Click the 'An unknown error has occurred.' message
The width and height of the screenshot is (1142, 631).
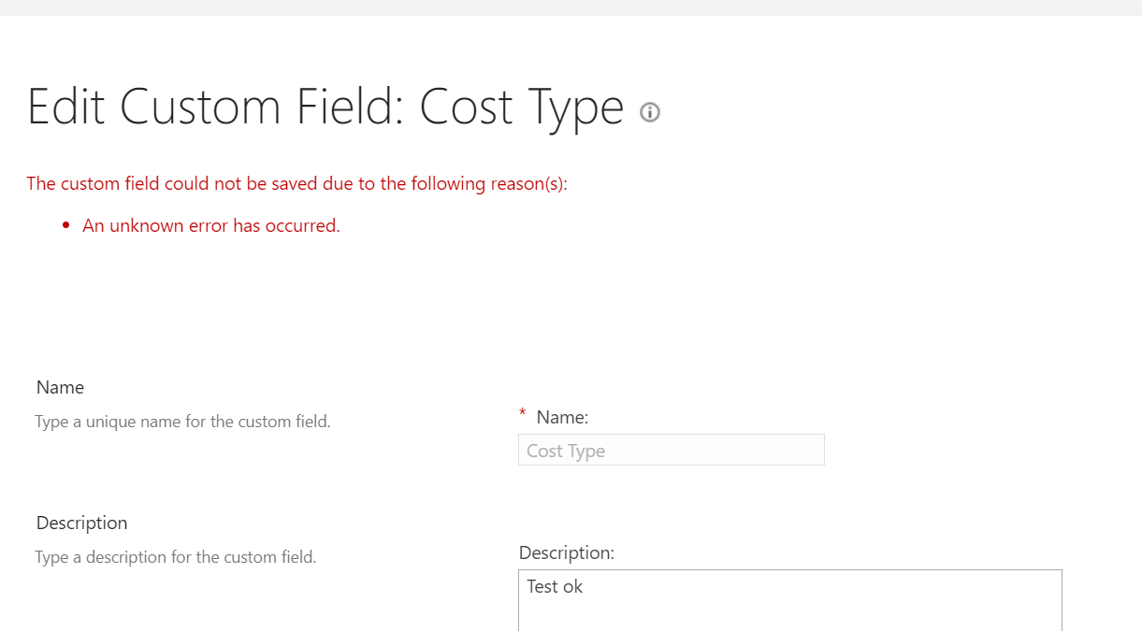coord(211,225)
